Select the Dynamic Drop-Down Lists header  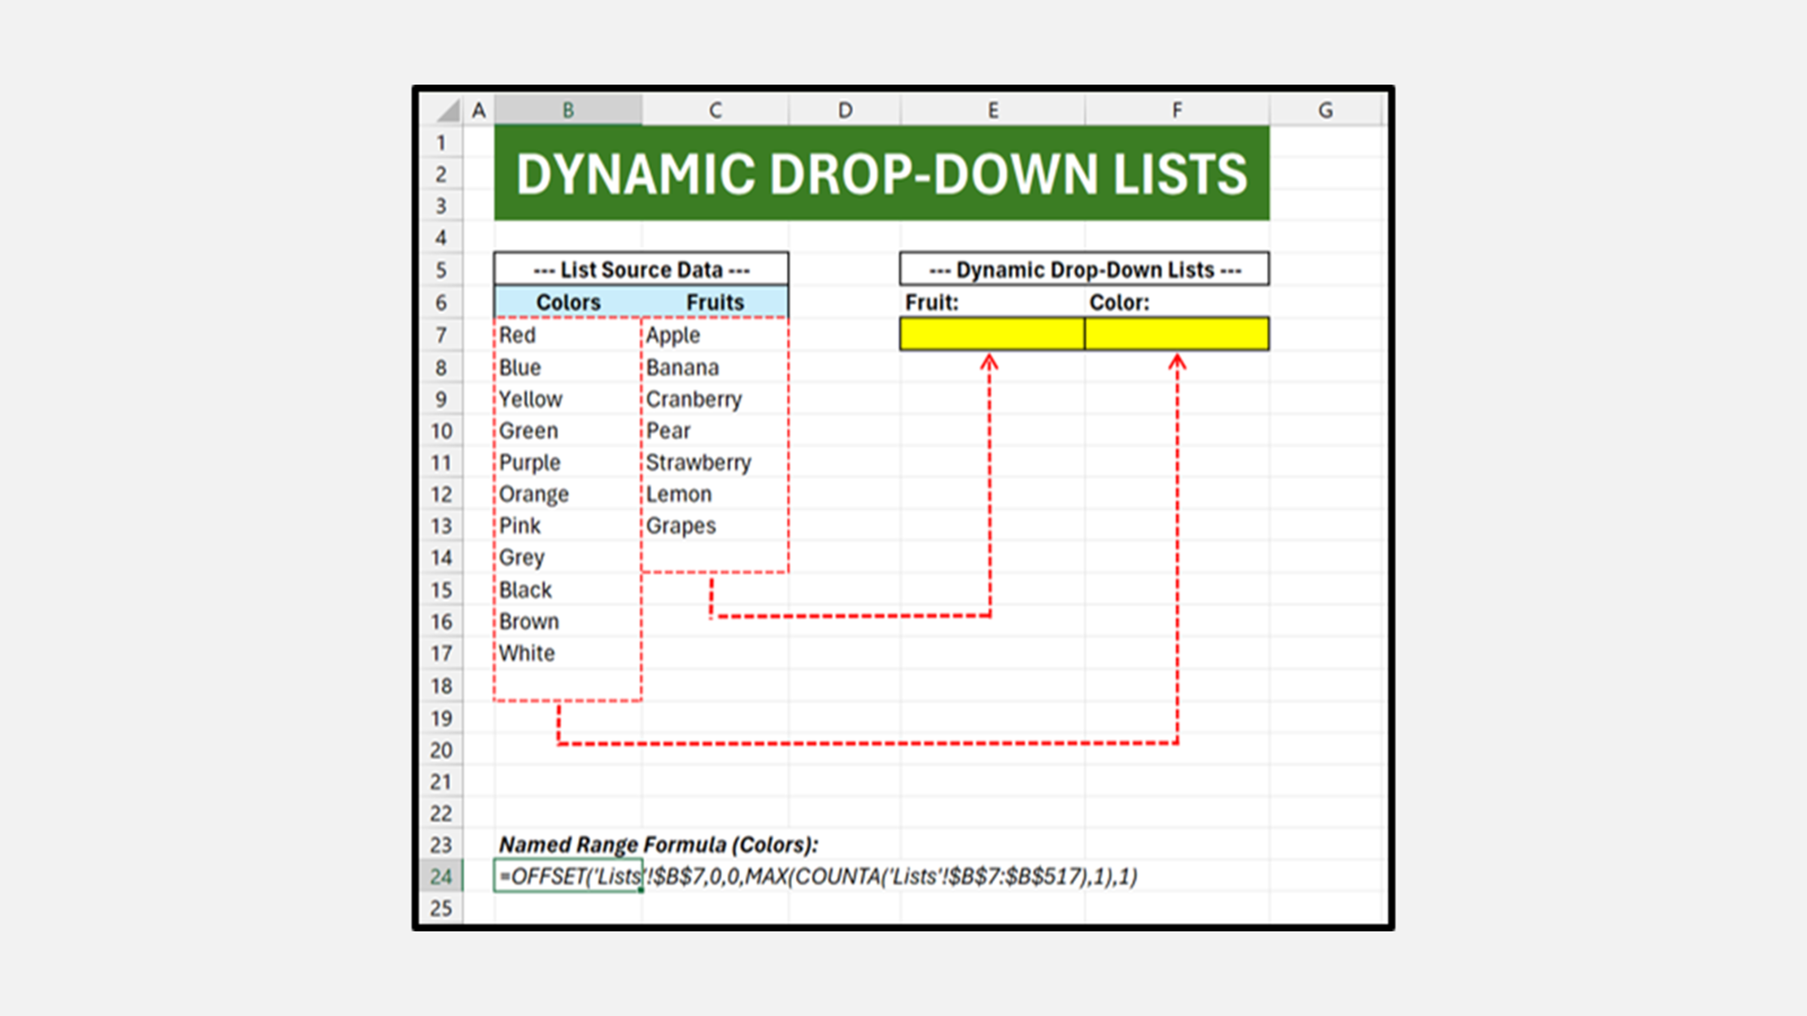click(1084, 269)
